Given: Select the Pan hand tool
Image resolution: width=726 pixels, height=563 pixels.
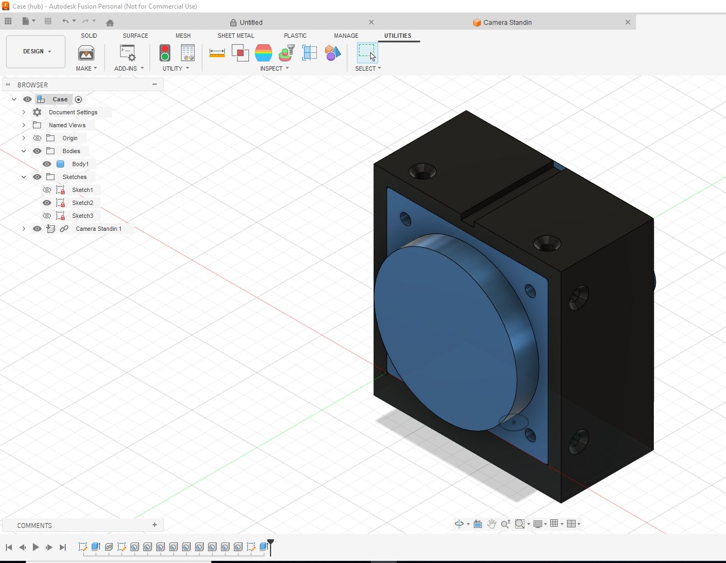Looking at the screenshot, I should [x=492, y=524].
